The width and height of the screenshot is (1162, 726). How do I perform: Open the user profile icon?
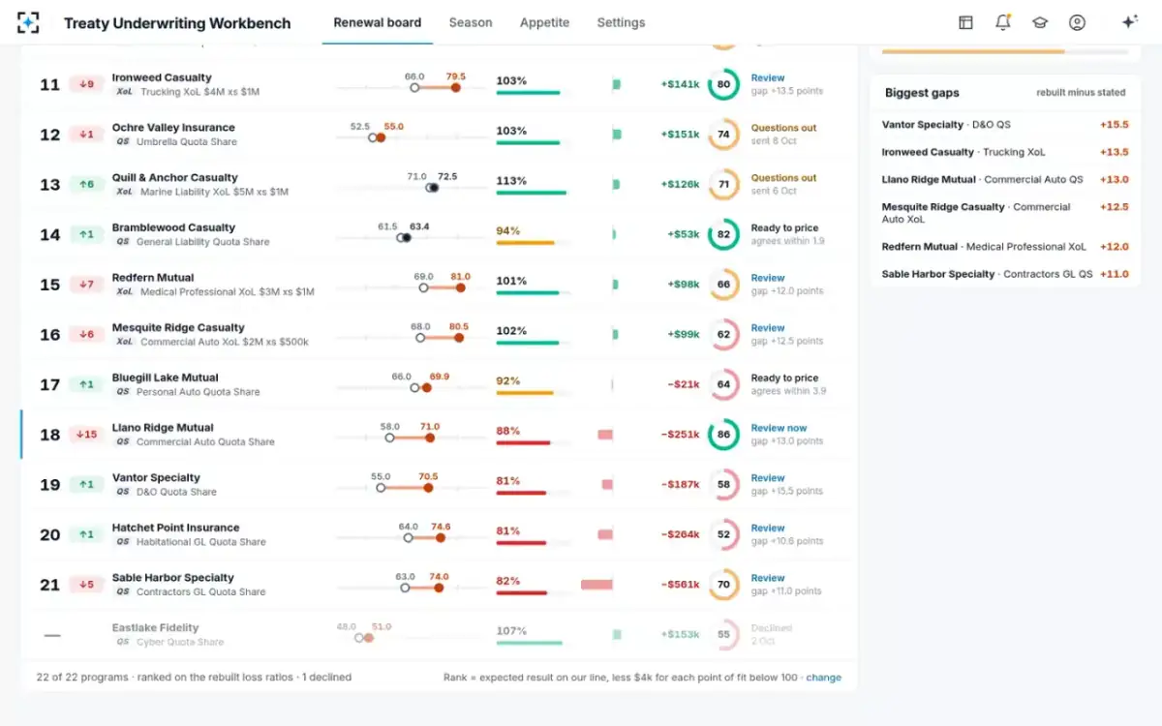coord(1077,22)
